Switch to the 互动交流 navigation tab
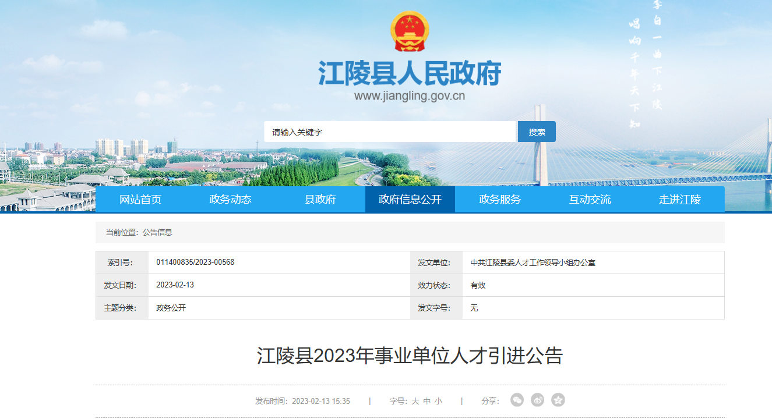The height and width of the screenshot is (419, 772). [590, 200]
